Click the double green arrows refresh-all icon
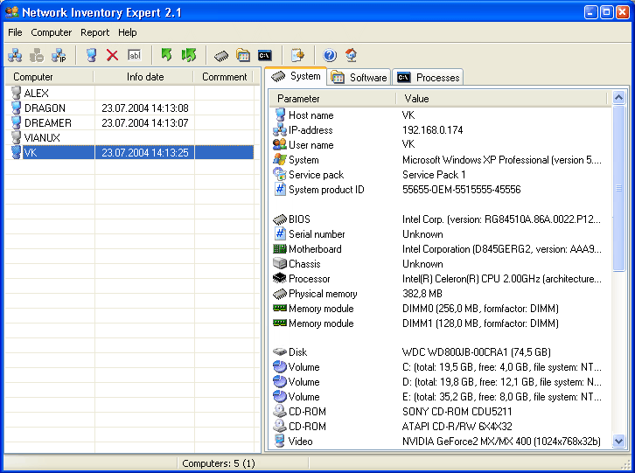The height and width of the screenshot is (473, 635). pyautogui.click(x=189, y=55)
